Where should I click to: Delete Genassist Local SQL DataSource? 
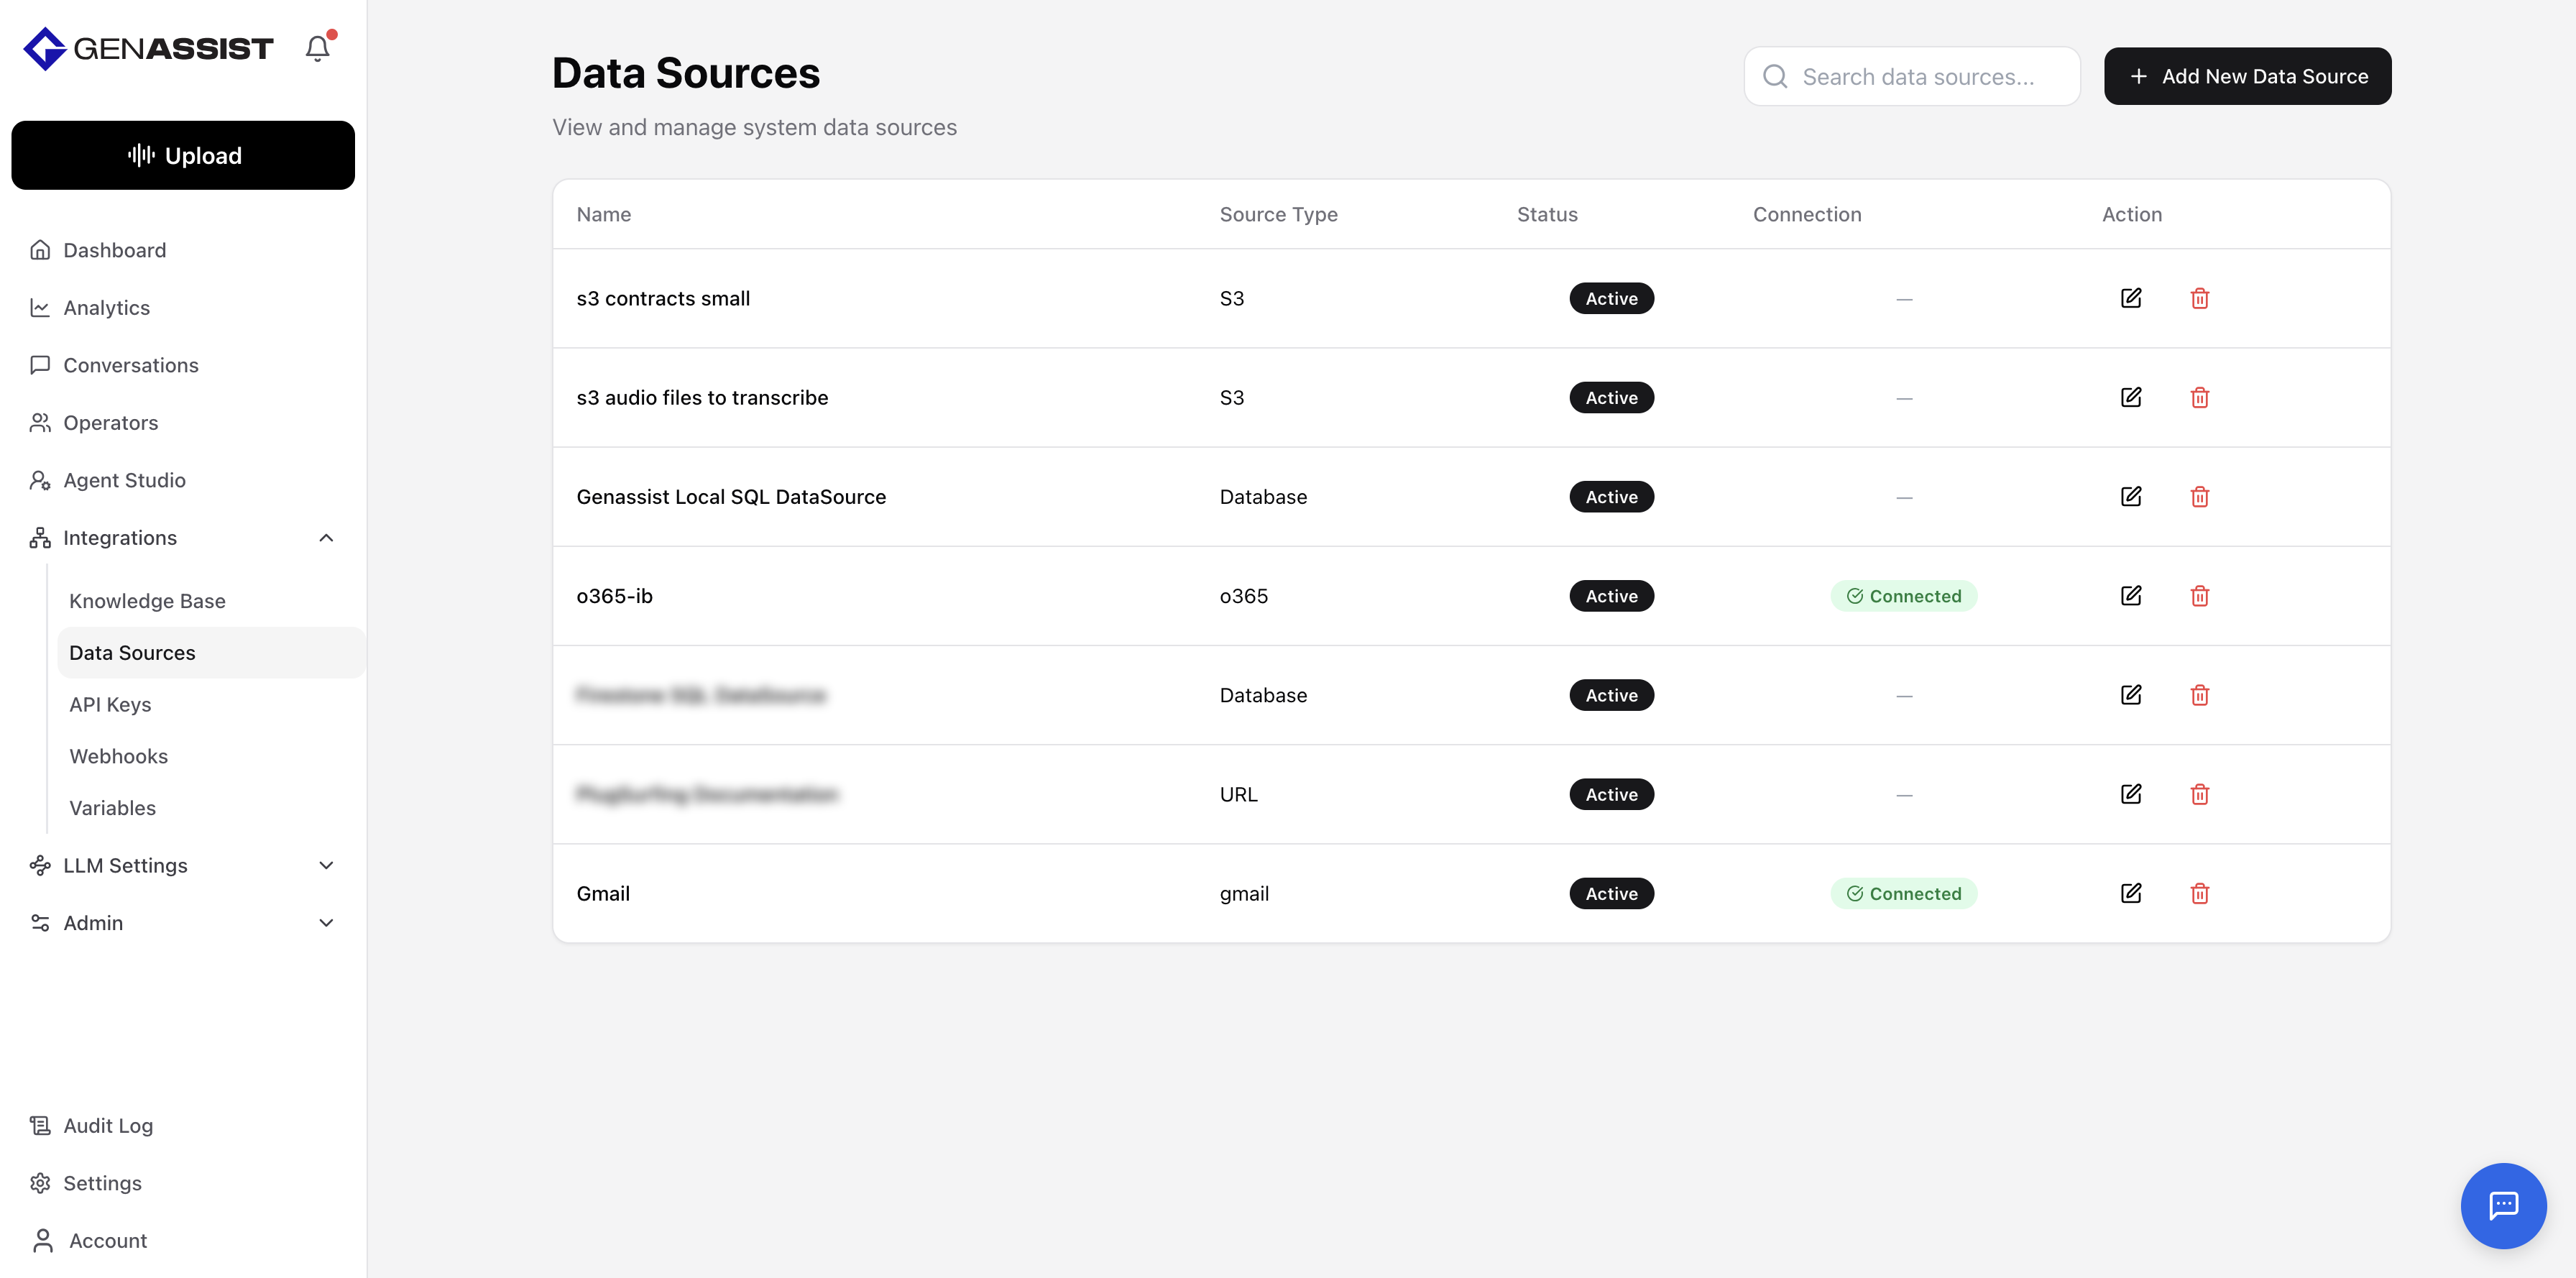click(x=2199, y=497)
